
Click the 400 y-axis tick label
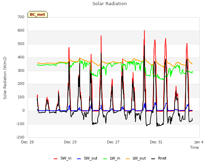click(x=21, y=57)
